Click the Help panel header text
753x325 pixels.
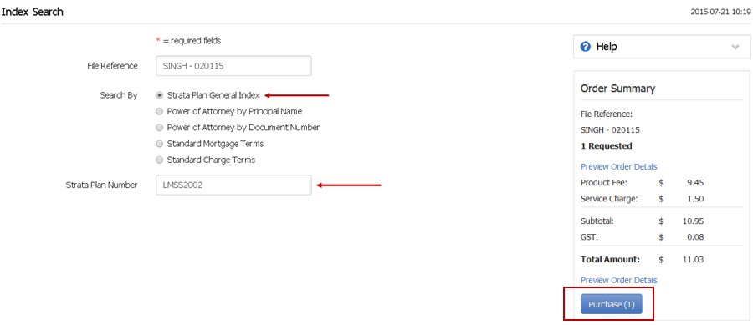click(x=607, y=47)
